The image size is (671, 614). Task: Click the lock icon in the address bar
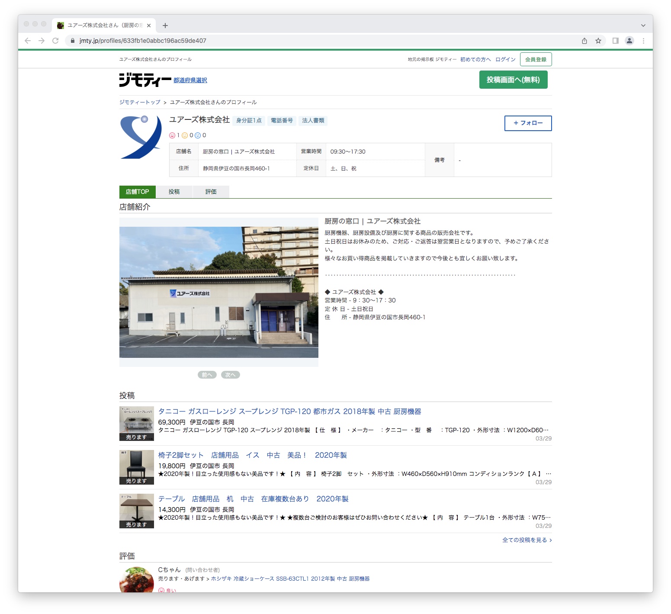73,41
